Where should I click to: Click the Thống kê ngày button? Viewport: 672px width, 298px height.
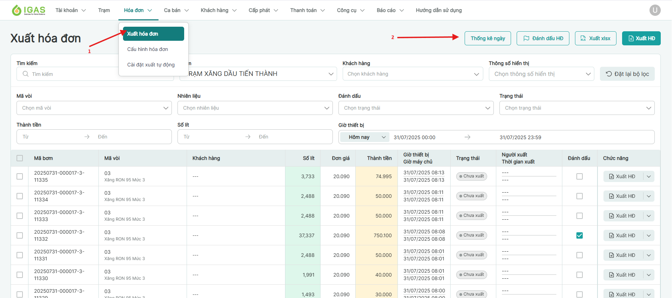[x=488, y=38]
